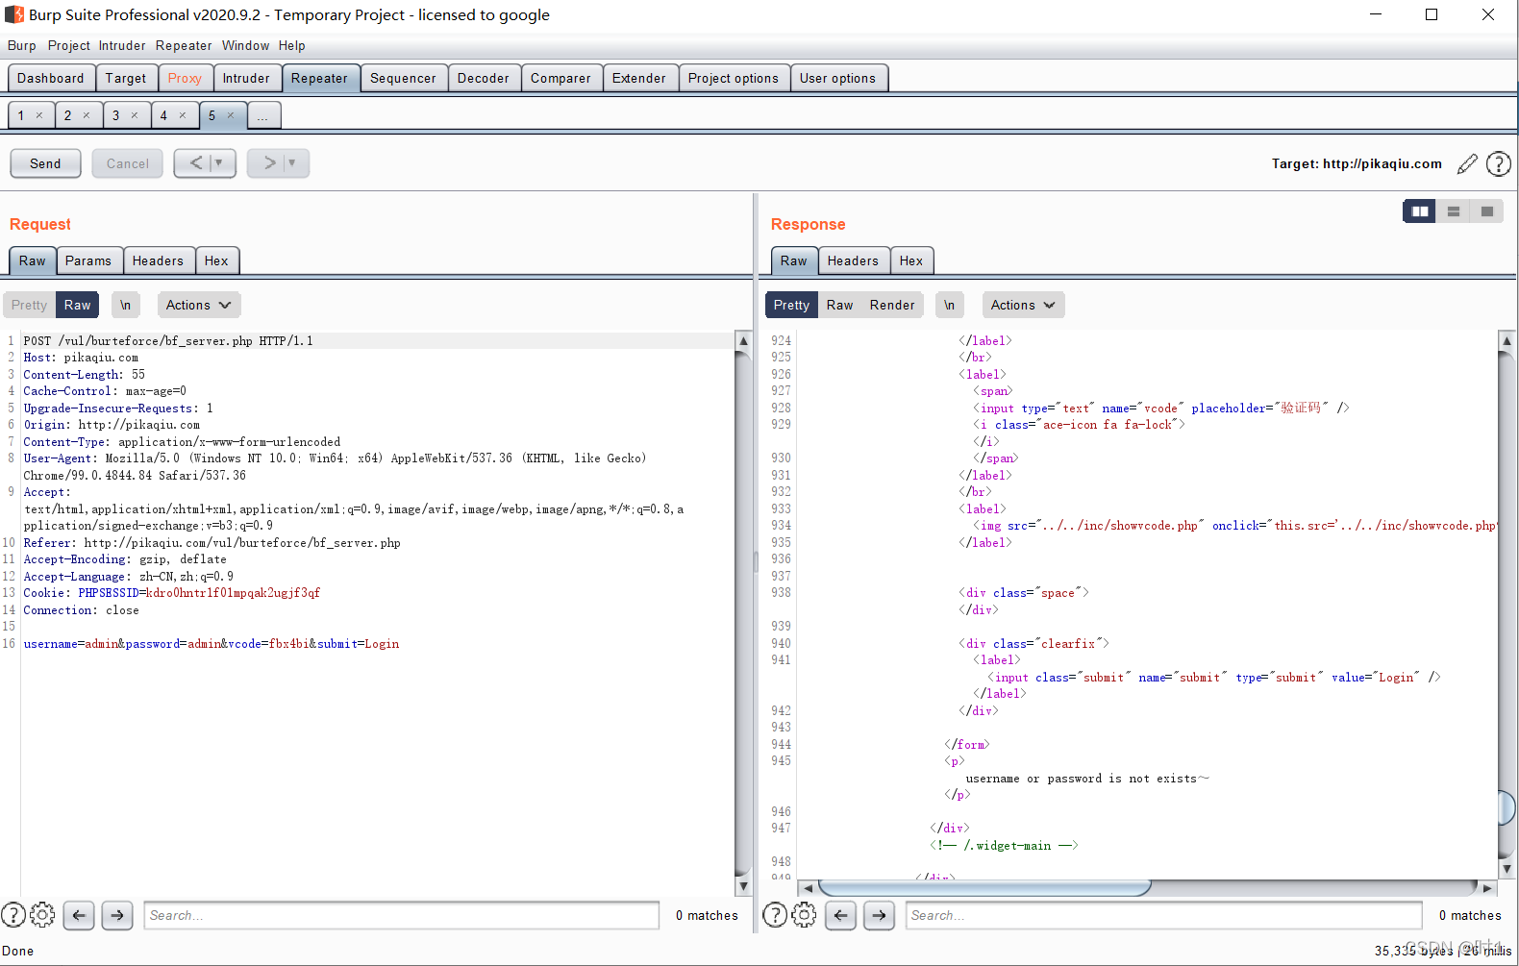Open User options tab
This screenshot has width=1519, height=966.
837,78
